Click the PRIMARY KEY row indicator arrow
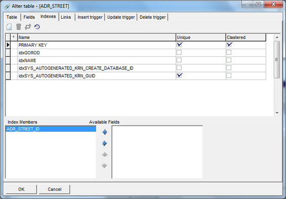Screen dimensions: 286x199 [x=8, y=45]
